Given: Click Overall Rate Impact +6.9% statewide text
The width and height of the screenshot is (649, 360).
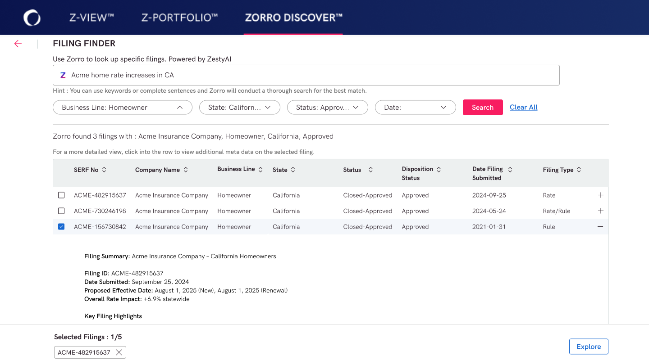Looking at the screenshot, I should tap(137, 299).
